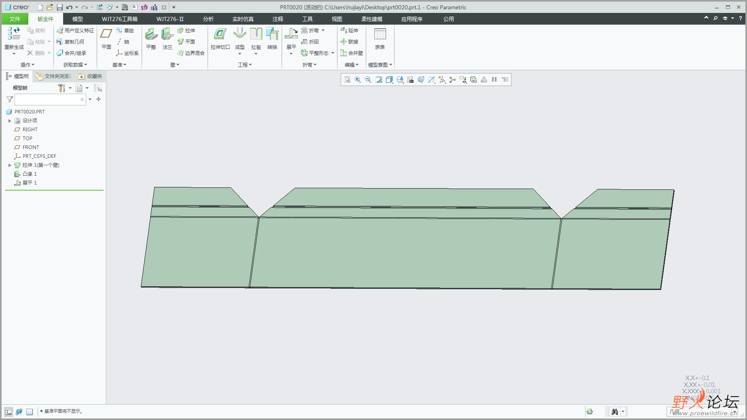Export the model as STP
The width and height of the screenshot is (747, 420).
[144, 7]
